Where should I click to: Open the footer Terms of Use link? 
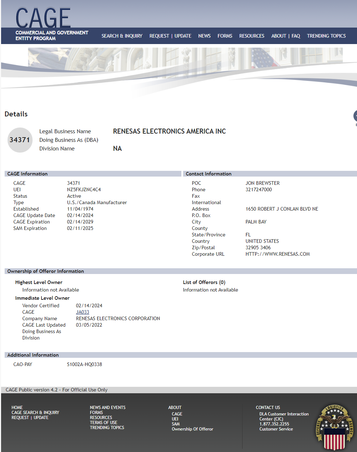[103, 423]
